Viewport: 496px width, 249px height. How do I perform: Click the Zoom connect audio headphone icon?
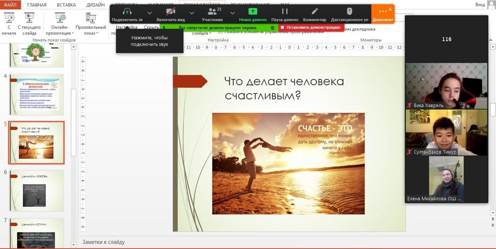127,12
